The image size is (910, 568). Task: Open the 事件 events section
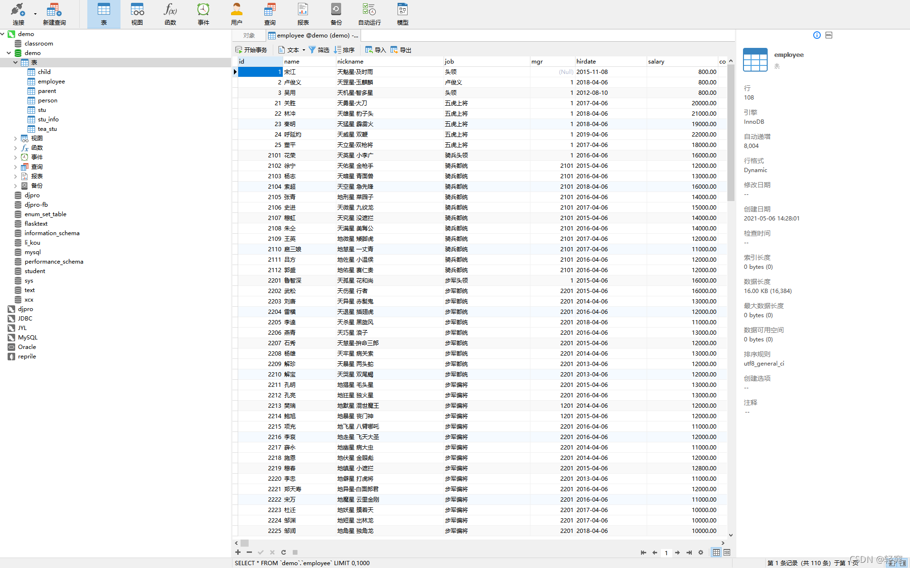pos(204,14)
